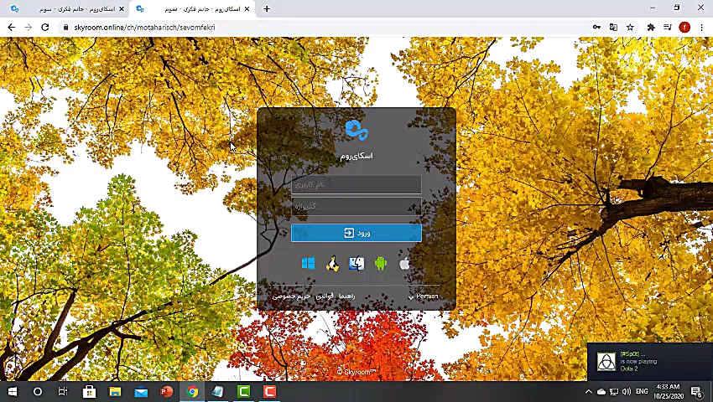Click the address bar URL
This screenshot has height=402, width=713.
pos(144,28)
